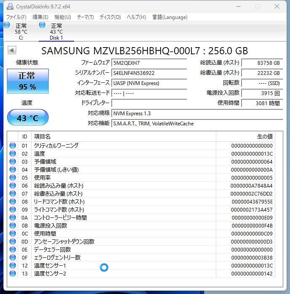Click the Disk 1 status orb icon

[x=42, y=25]
